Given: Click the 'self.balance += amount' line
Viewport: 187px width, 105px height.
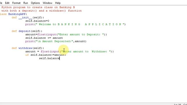Looking at the screenshot, I should point(44,38).
